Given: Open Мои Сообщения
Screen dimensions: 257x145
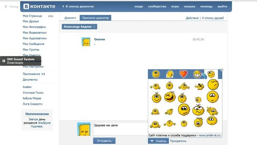Looking at the screenshot, I should pos(33,44).
